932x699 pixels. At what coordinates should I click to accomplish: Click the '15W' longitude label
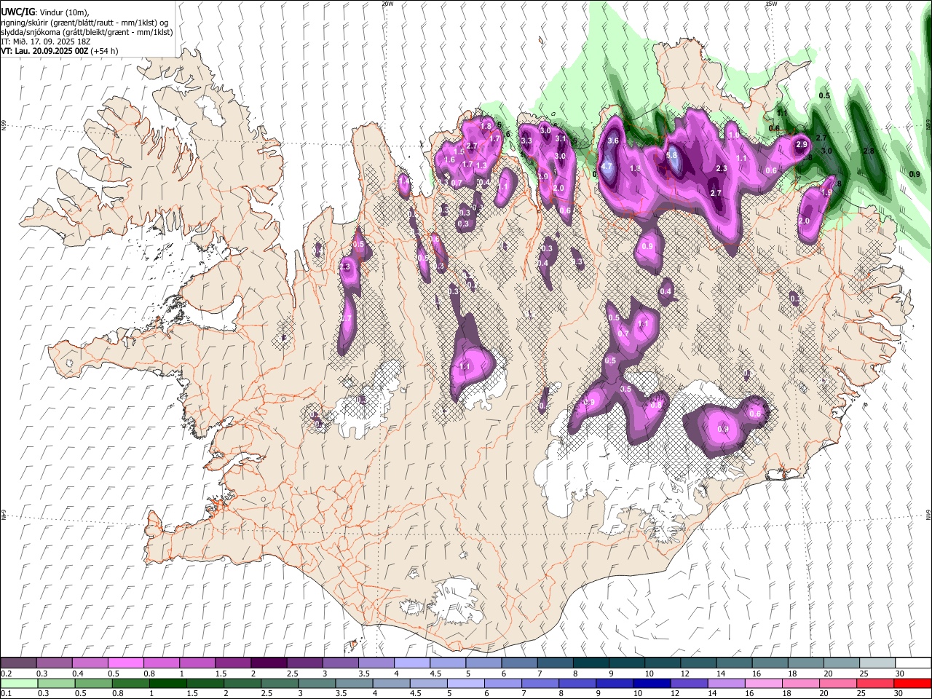(771, 4)
